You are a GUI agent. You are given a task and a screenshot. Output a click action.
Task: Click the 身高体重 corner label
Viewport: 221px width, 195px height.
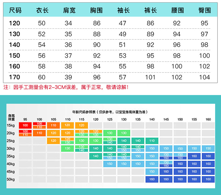(11, 117)
